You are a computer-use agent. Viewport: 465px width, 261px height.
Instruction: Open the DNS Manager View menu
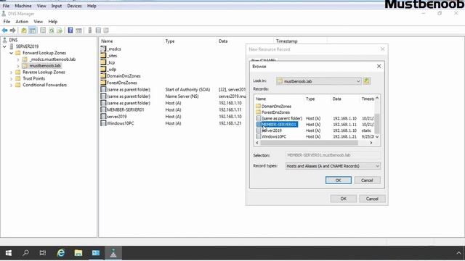(x=38, y=22)
